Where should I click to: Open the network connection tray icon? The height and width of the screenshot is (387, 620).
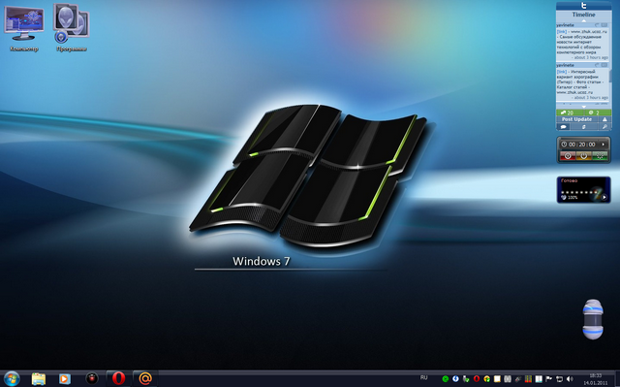(559, 379)
